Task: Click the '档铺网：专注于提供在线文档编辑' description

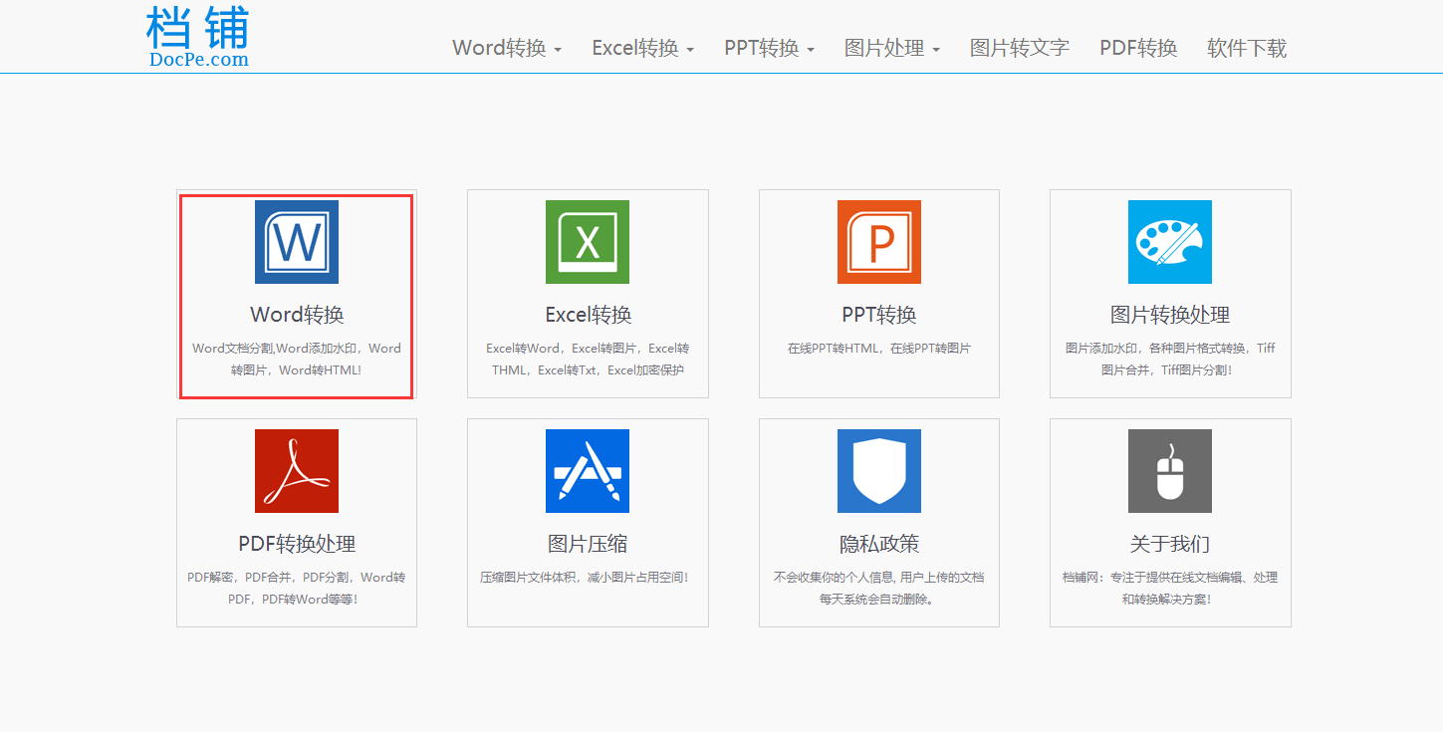Action: [x=1170, y=589]
